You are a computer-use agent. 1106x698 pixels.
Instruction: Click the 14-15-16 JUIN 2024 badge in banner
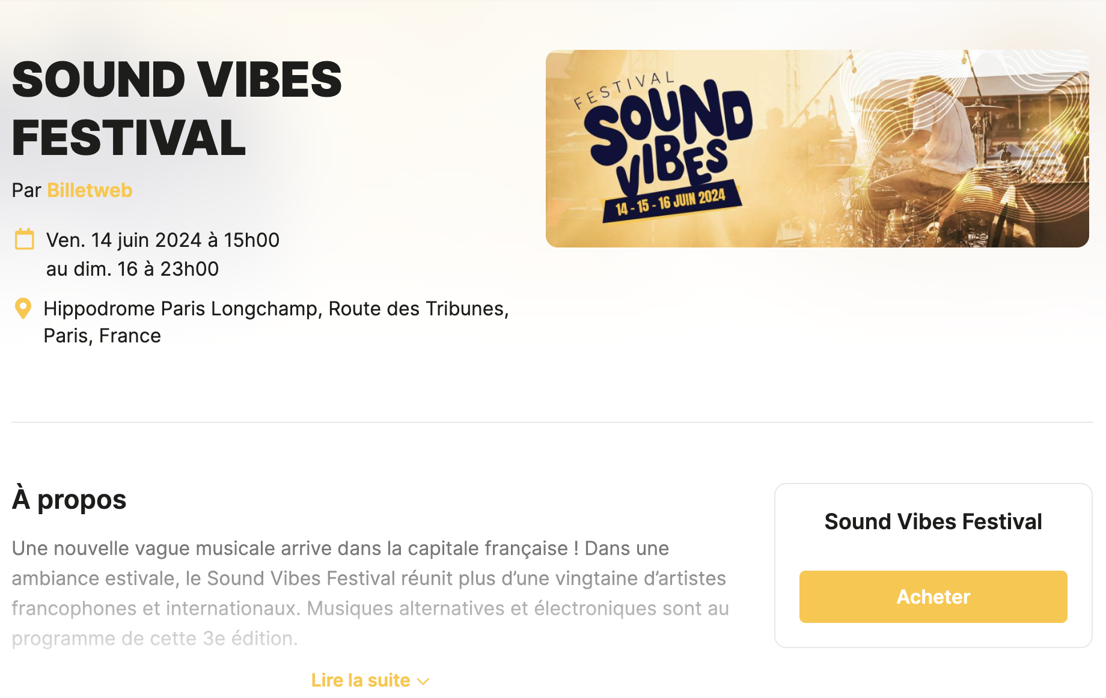(671, 202)
